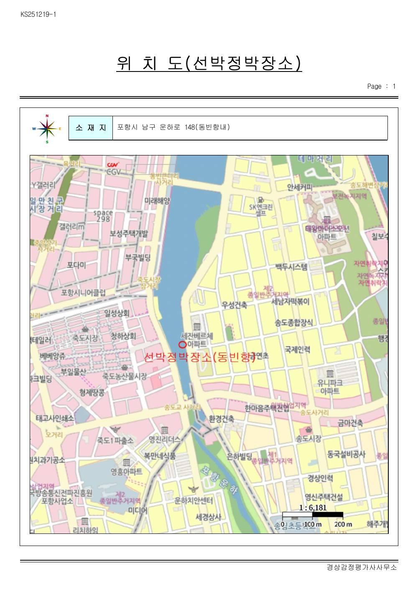Click the 태고사인쇄소 map label
The height and width of the screenshot is (592, 418).
coord(55,418)
